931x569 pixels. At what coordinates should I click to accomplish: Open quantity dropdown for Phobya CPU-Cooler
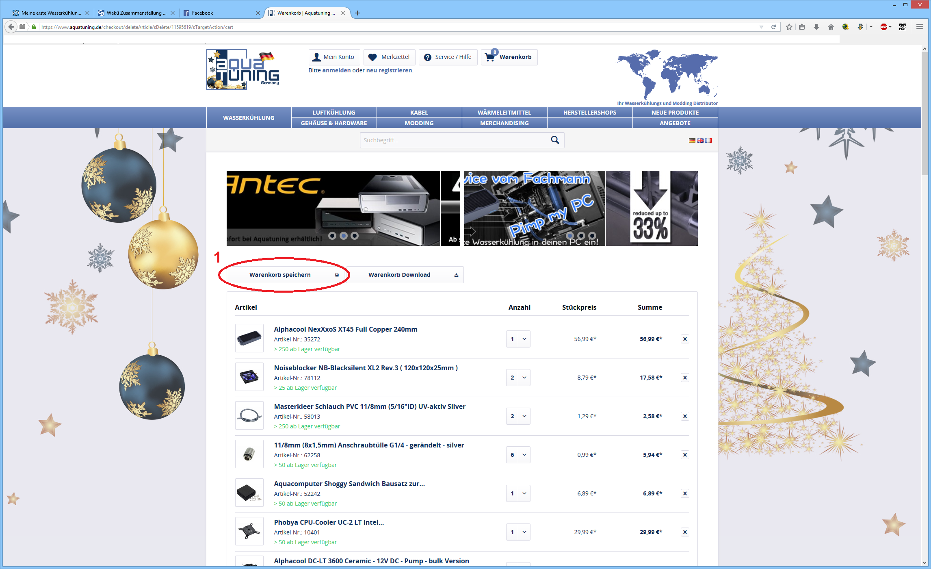pyautogui.click(x=524, y=532)
